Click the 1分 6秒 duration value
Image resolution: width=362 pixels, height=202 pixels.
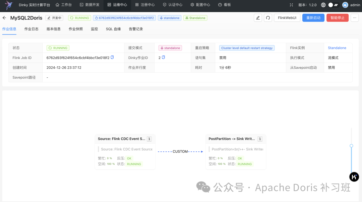225,68
